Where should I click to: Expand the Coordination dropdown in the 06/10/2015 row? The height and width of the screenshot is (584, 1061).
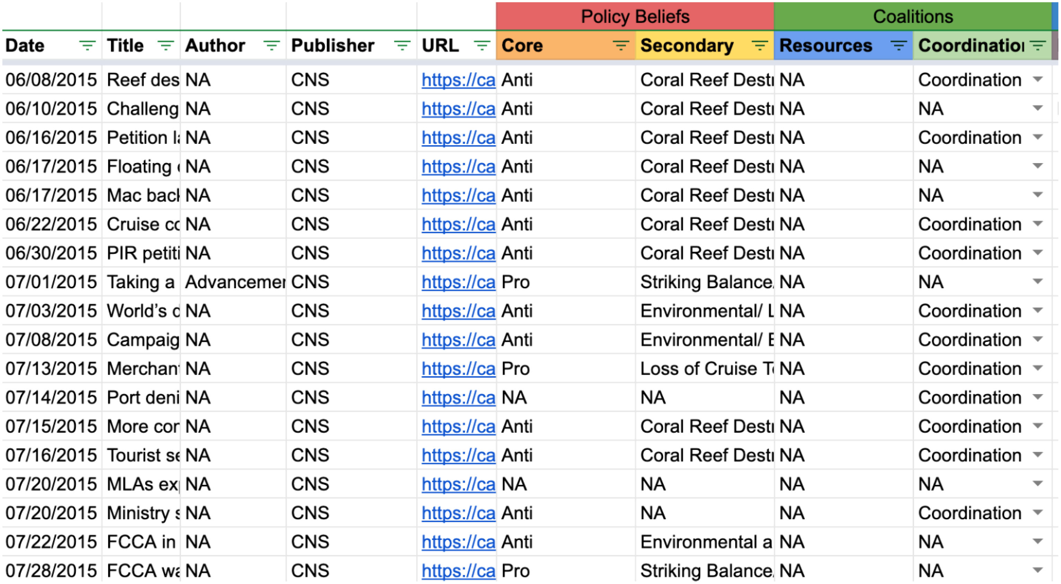point(1037,108)
